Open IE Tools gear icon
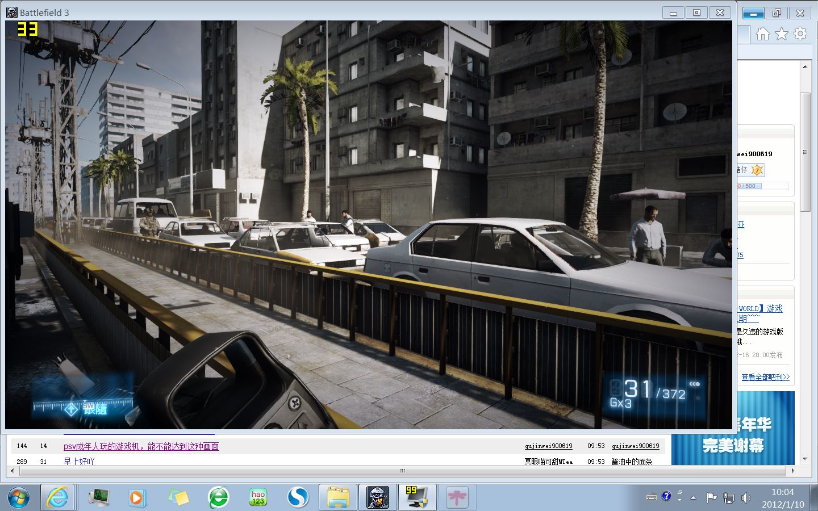The image size is (818, 511). 800,34
